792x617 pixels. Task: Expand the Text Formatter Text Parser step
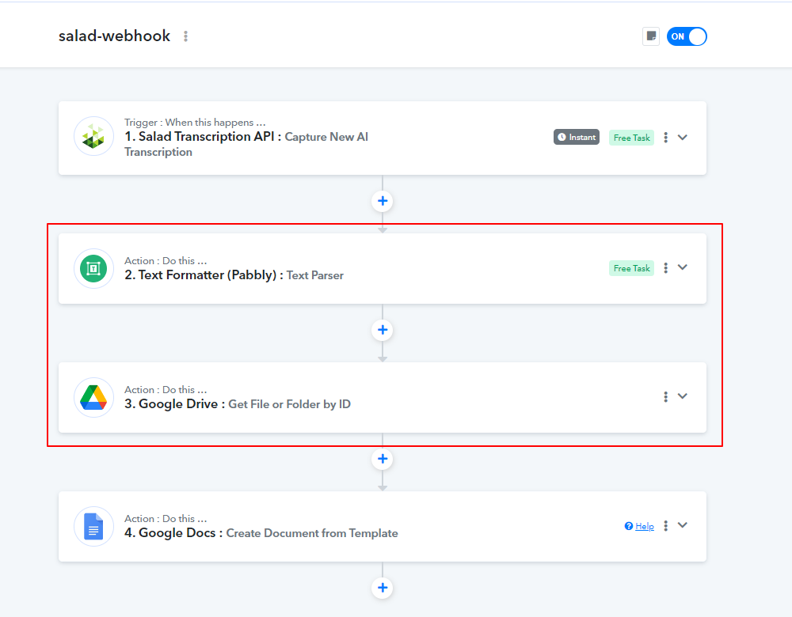[683, 267]
